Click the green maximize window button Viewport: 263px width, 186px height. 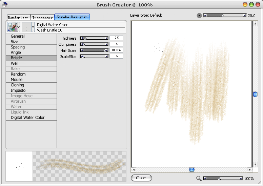pos(251,4)
